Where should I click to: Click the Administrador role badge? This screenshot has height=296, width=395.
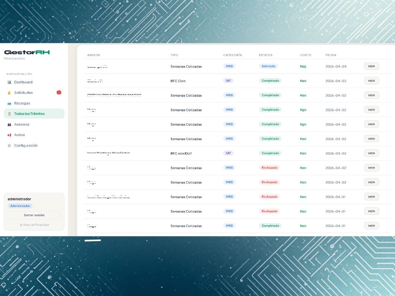(x=20, y=206)
